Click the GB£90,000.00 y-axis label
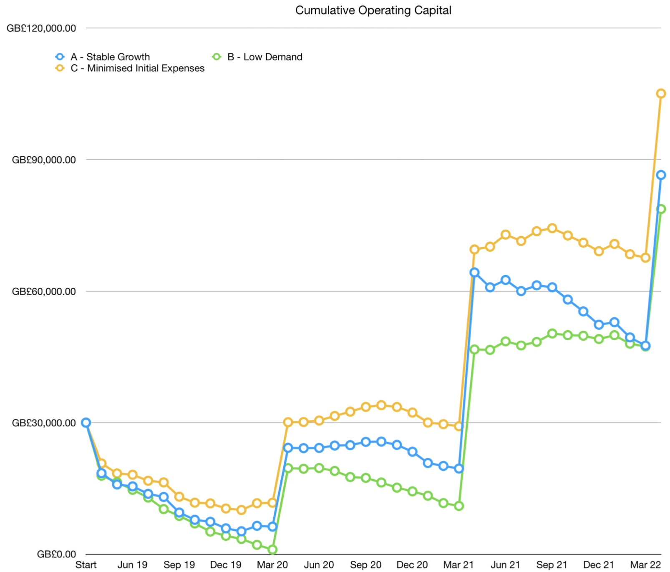Screen dimensions: 670x572 tap(44, 160)
